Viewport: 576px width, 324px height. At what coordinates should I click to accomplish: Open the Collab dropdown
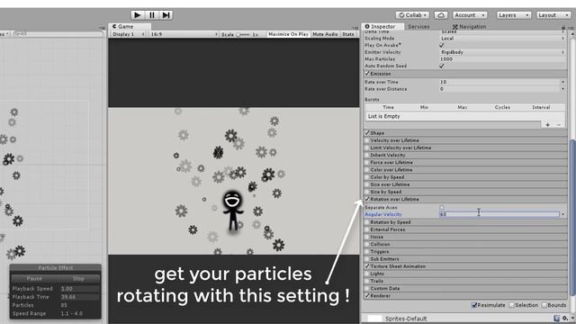(x=412, y=15)
